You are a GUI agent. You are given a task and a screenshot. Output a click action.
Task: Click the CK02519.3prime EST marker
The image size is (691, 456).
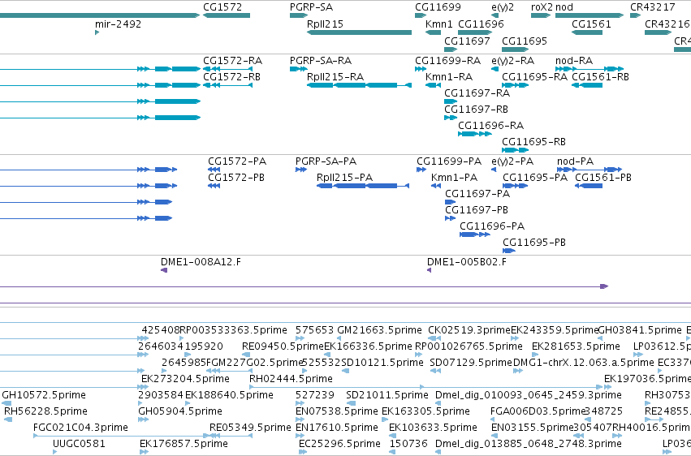click(x=434, y=338)
